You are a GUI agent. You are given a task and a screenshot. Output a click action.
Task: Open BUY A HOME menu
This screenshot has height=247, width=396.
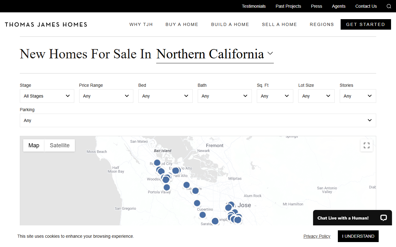click(x=182, y=24)
